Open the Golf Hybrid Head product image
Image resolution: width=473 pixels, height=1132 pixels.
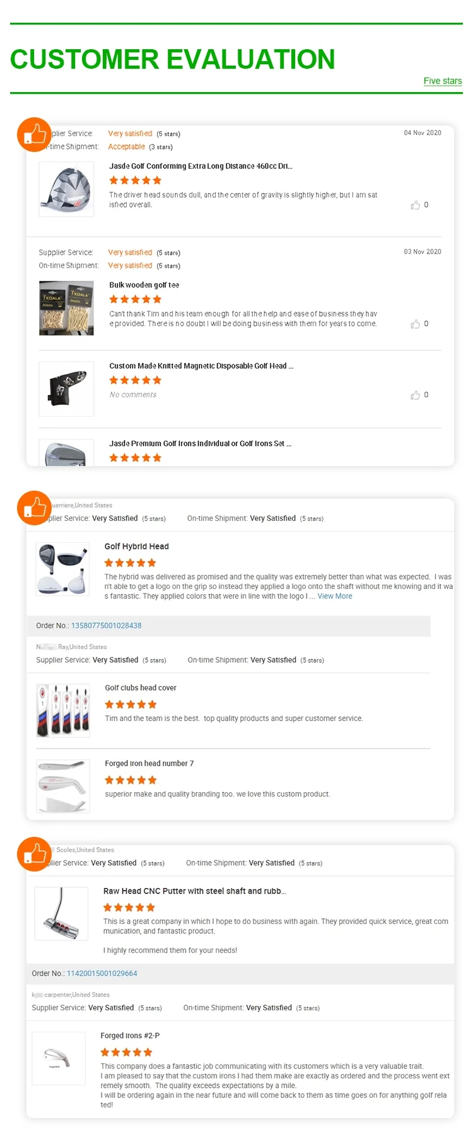[62, 569]
